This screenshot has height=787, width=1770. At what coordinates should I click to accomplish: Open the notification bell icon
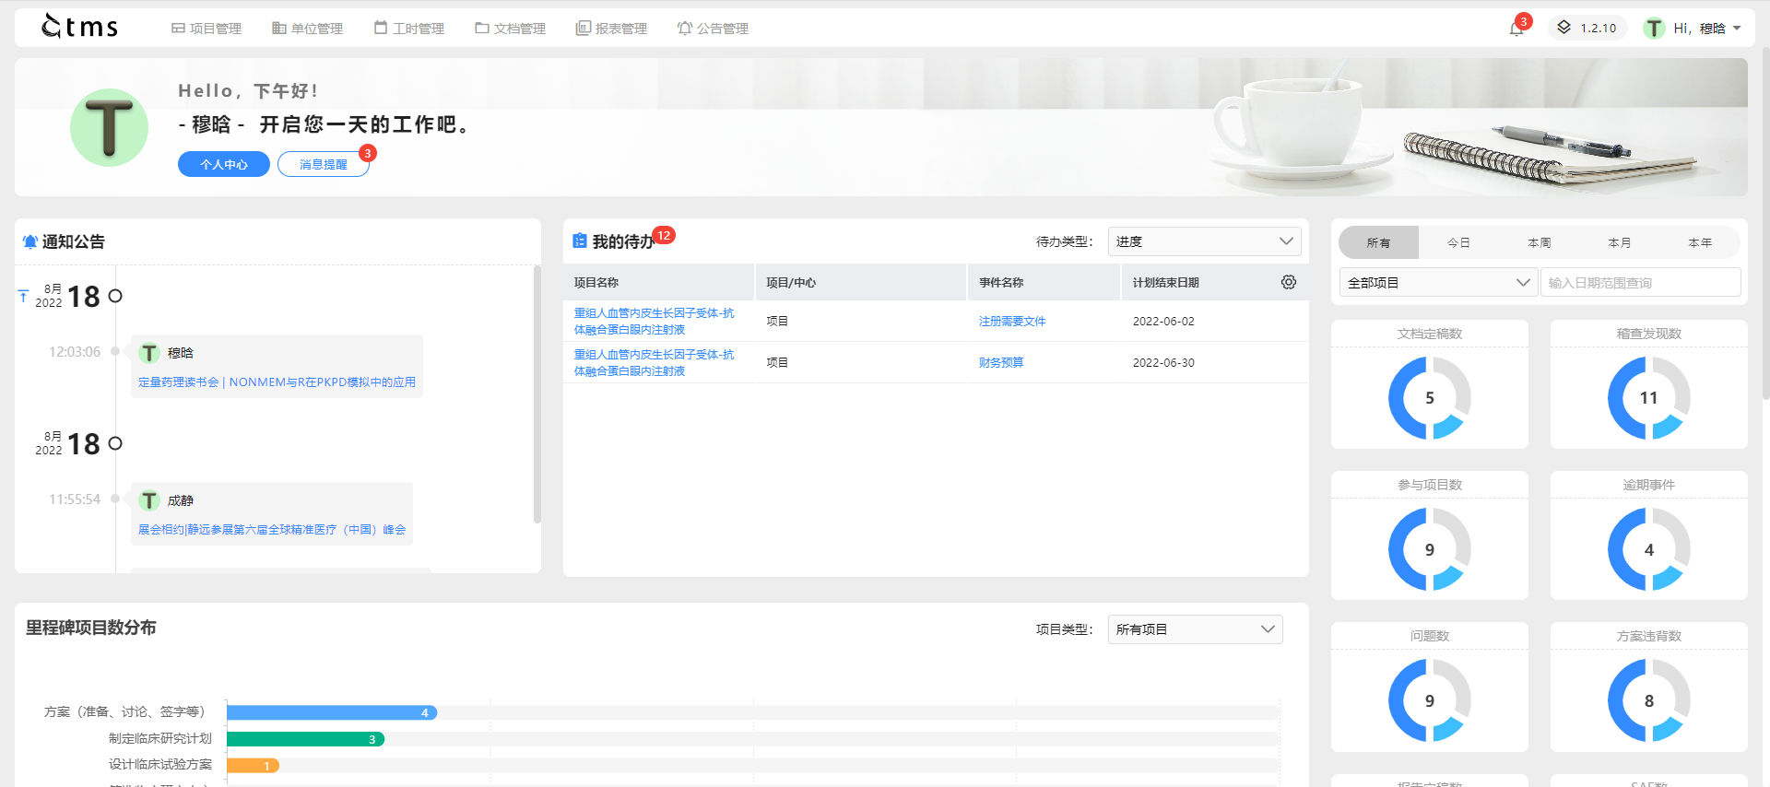[x=1516, y=29]
